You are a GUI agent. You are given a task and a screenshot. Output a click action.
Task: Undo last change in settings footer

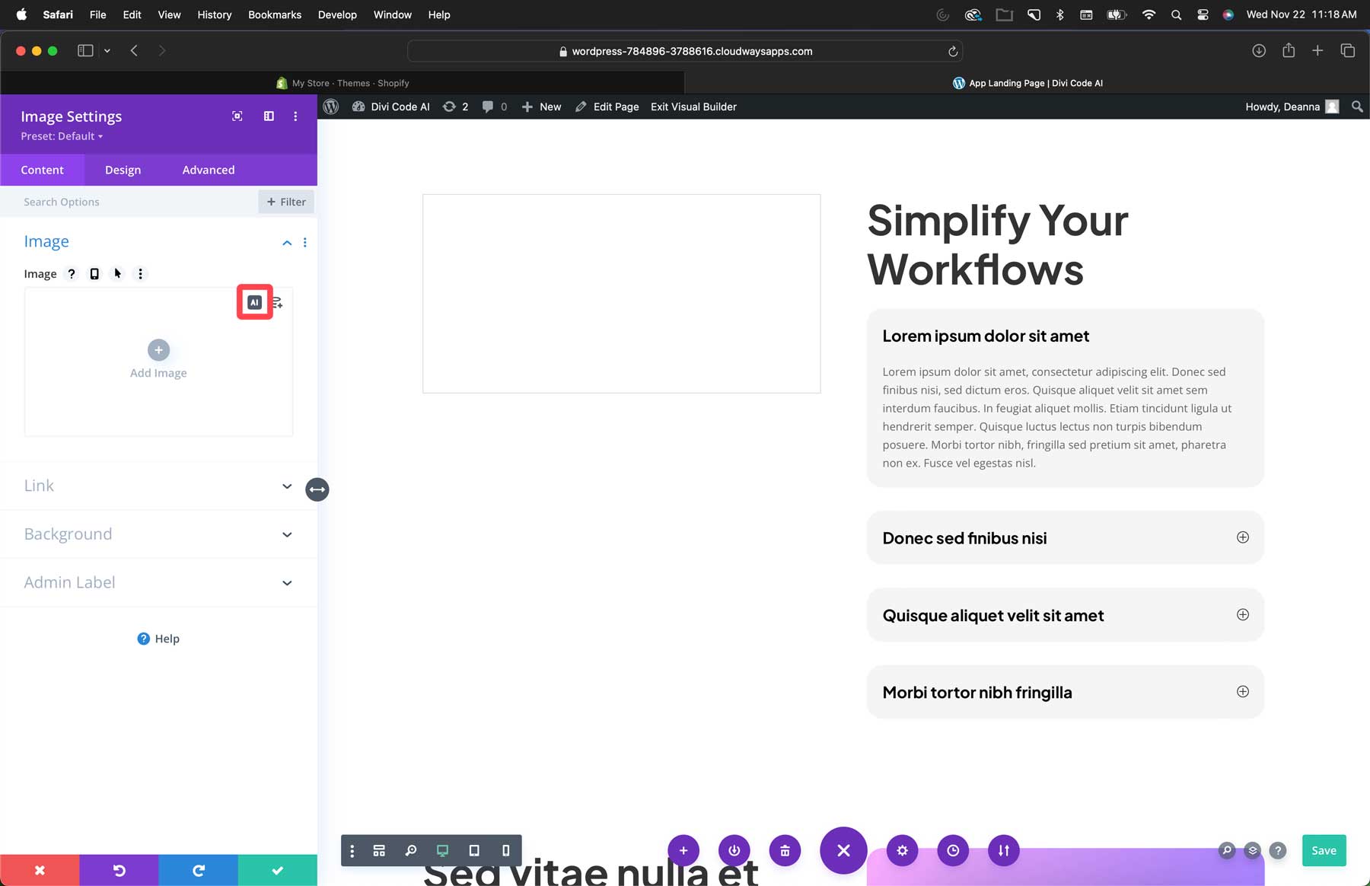[119, 870]
